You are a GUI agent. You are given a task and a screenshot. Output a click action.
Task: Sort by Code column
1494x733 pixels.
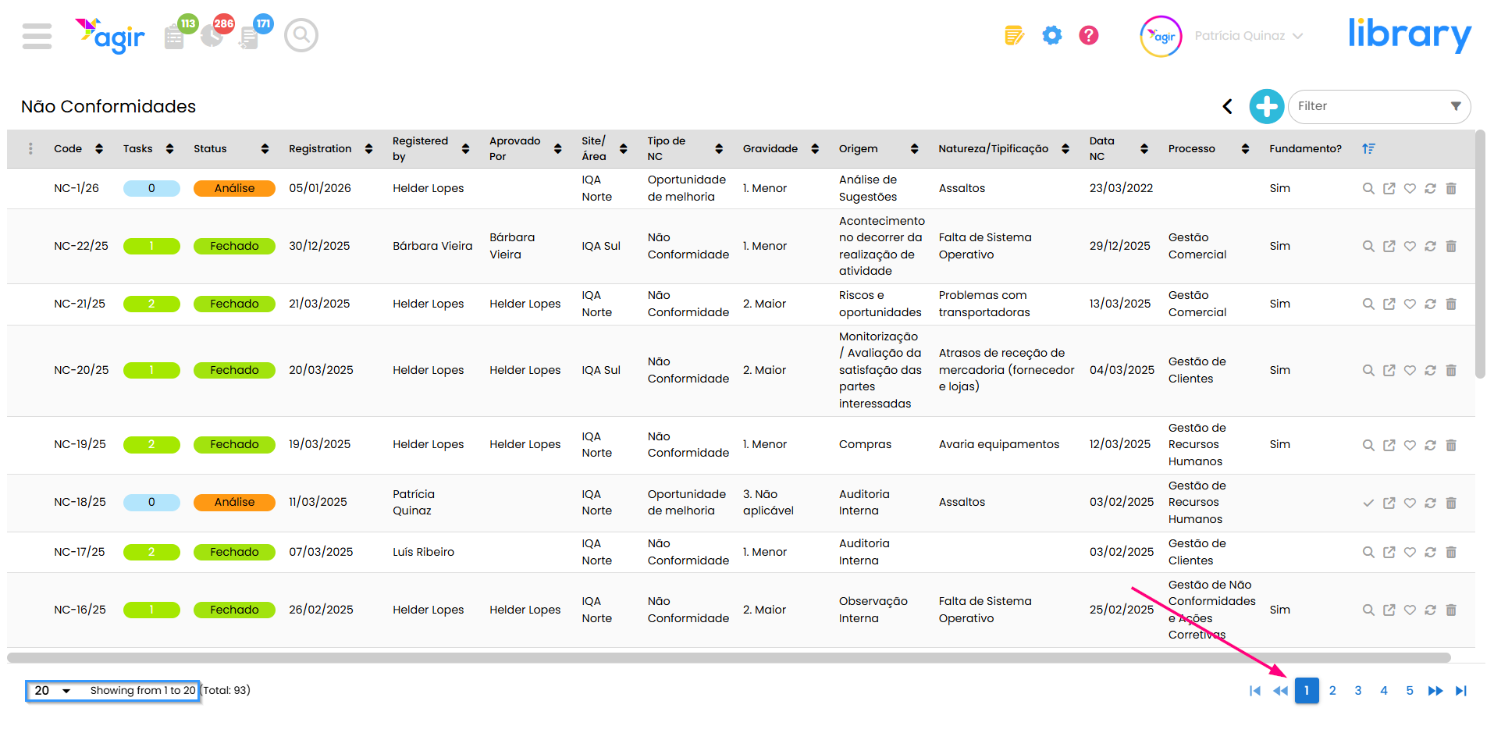(x=99, y=148)
